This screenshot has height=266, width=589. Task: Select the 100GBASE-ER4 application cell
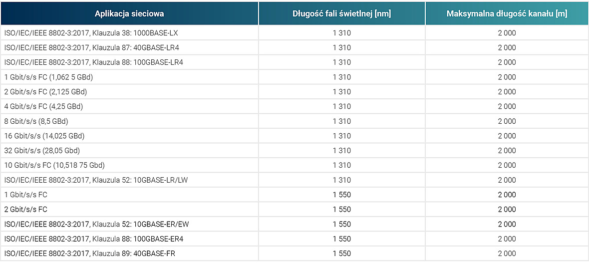129,239
